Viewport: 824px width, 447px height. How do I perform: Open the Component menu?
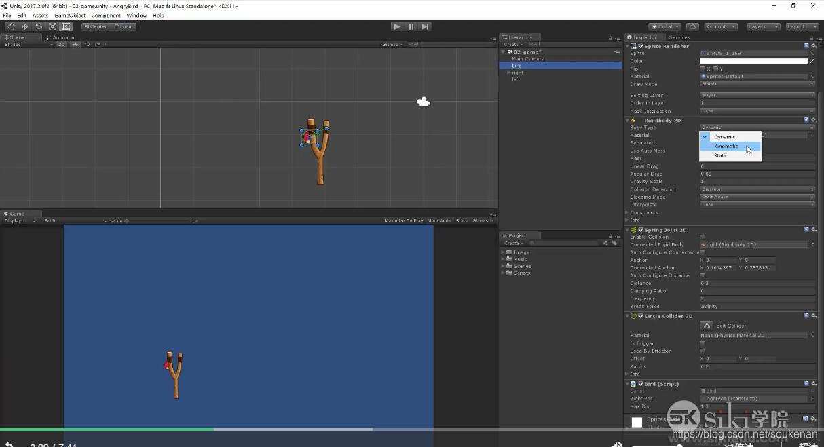105,15
